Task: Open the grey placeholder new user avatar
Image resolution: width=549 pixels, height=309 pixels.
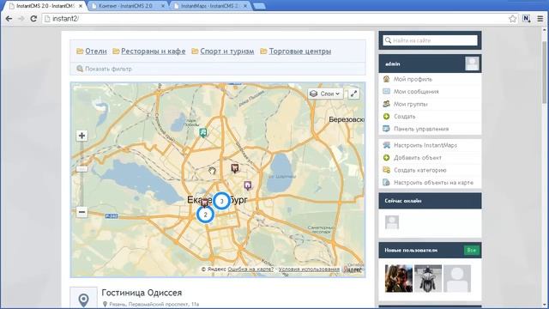Action: (x=457, y=278)
